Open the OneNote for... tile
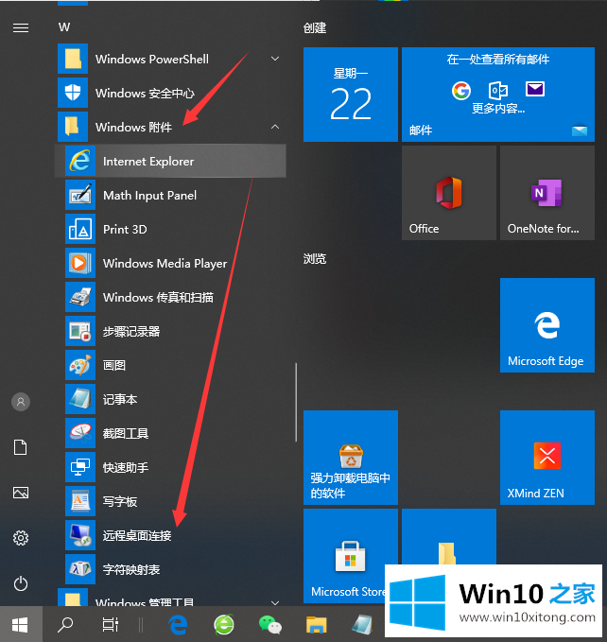This screenshot has width=607, height=642. point(547,193)
